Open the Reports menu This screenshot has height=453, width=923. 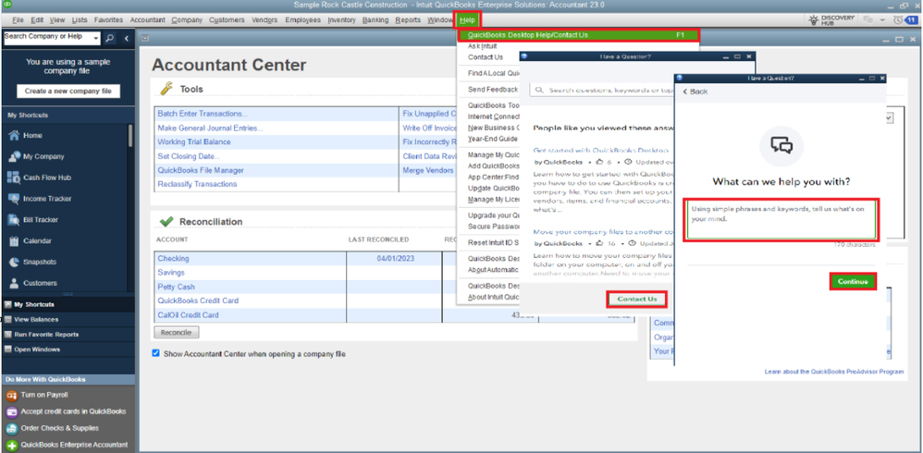click(408, 20)
